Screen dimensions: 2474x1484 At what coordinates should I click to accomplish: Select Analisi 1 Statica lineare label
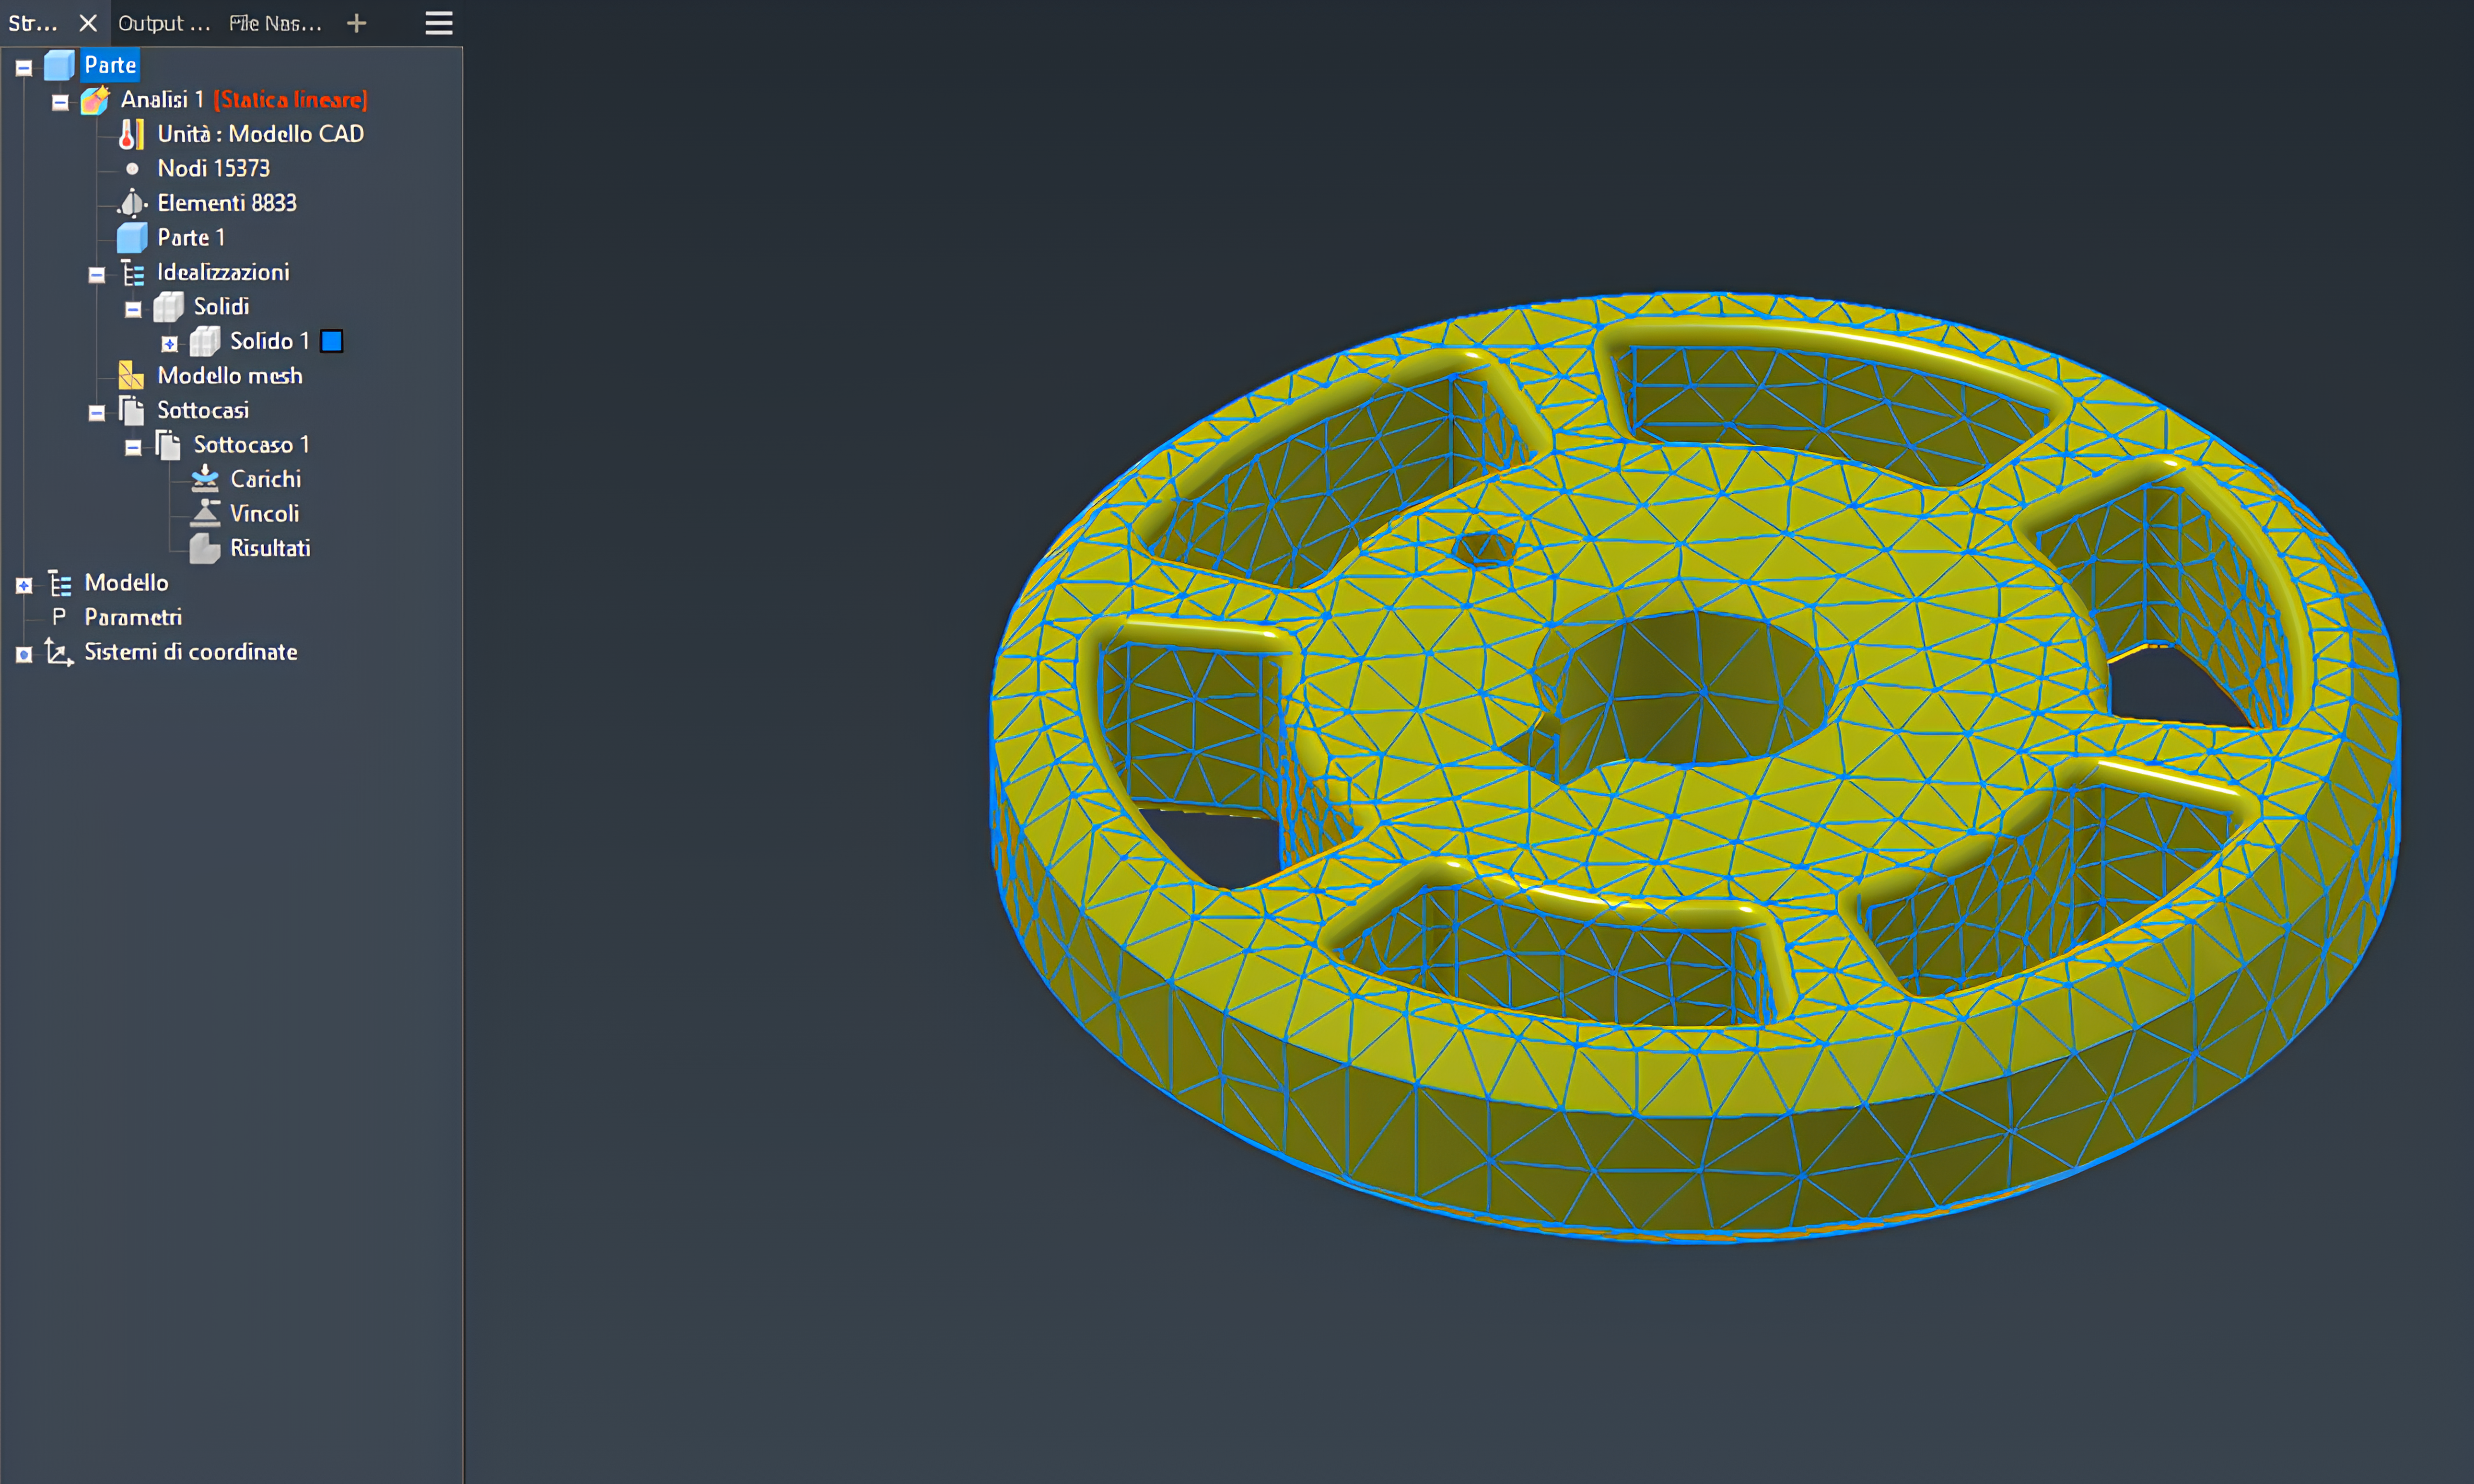[244, 100]
